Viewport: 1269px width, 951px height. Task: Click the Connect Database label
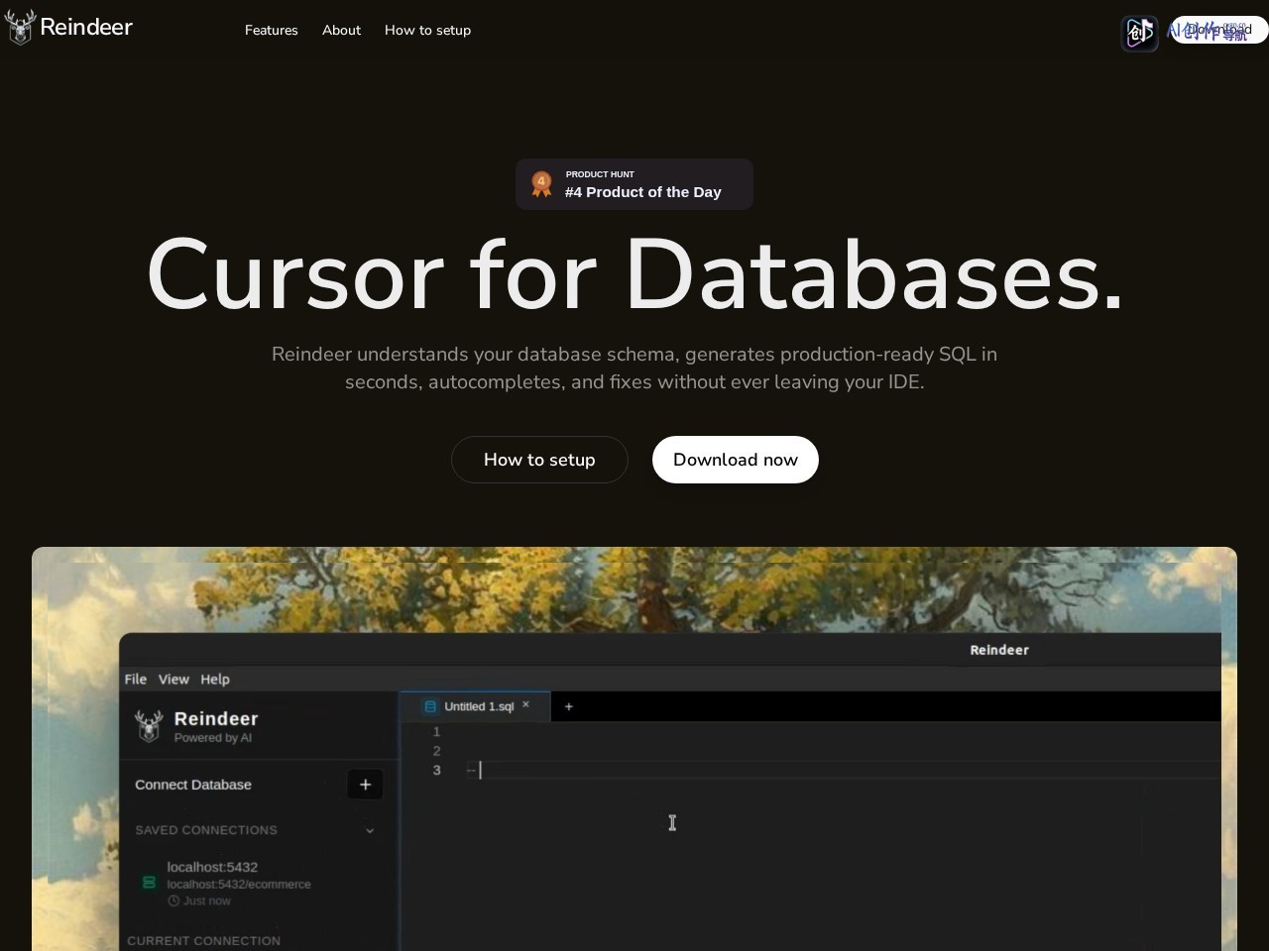click(193, 785)
